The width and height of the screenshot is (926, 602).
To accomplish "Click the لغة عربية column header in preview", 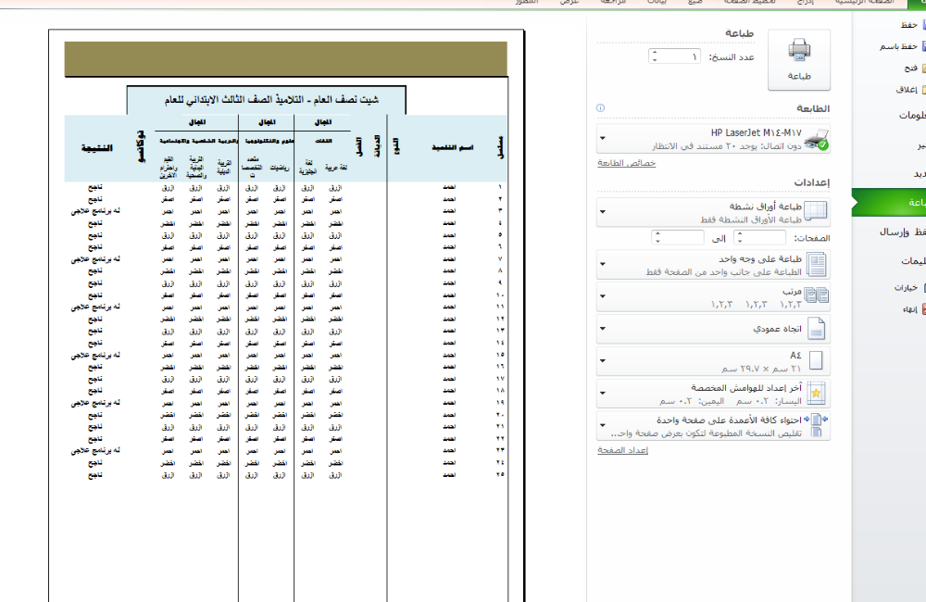I will pos(336,168).
